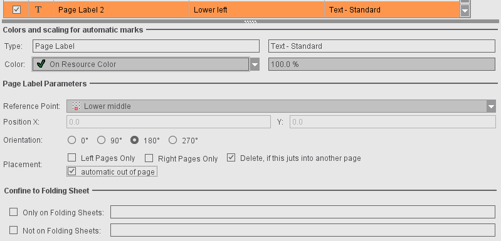Enable Right Pages Only placement
The width and height of the screenshot is (501, 241).
coord(149,158)
